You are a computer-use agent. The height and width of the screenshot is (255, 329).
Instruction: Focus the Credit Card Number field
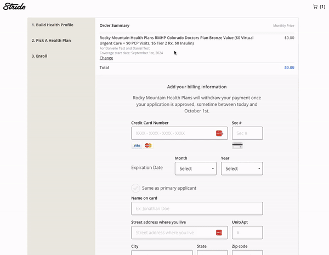tap(179, 133)
